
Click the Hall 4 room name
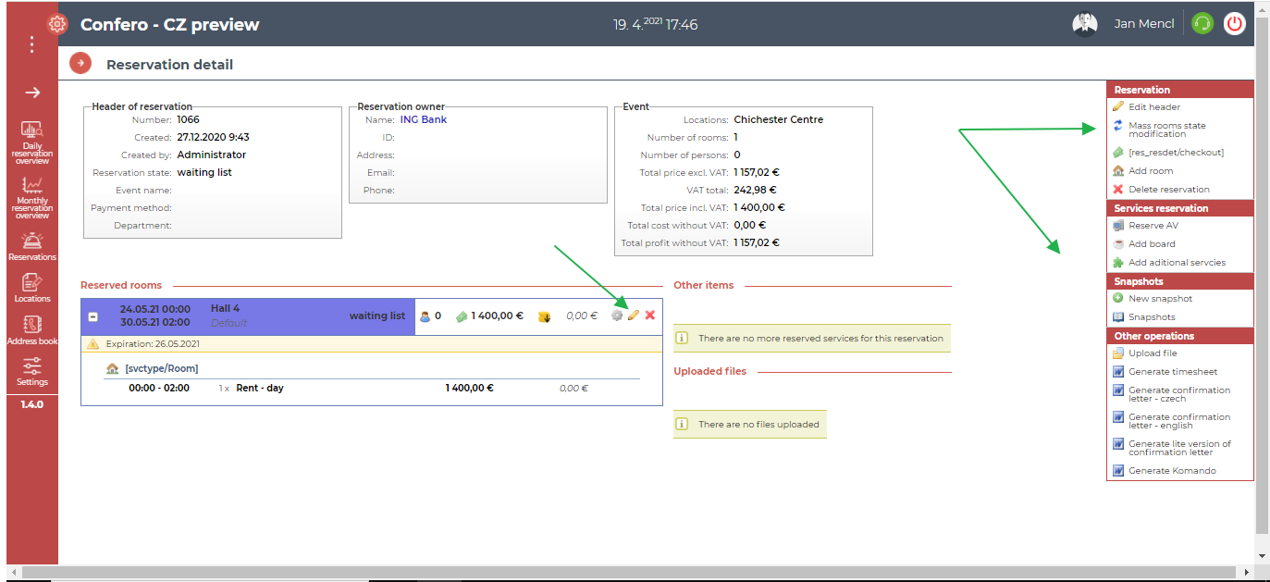225,308
